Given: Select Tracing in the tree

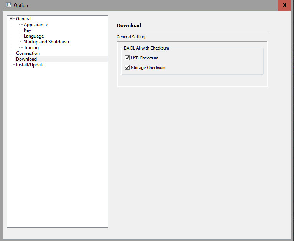Looking at the screenshot, I should click(31, 48).
